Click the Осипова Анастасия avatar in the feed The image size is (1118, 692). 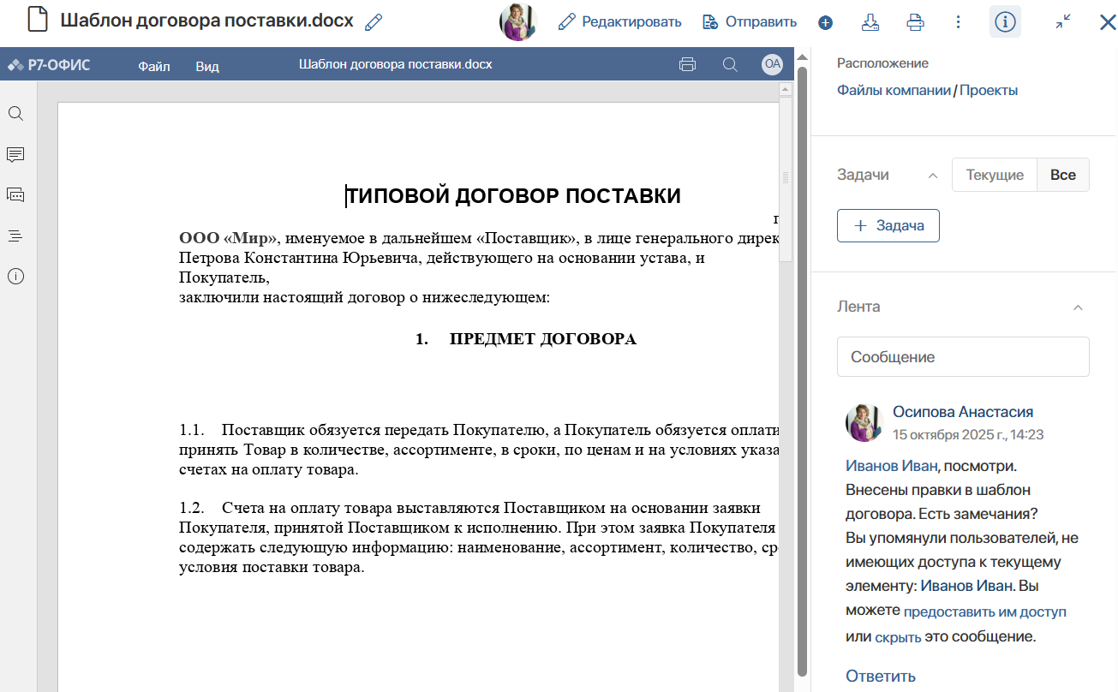(x=864, y=422)
